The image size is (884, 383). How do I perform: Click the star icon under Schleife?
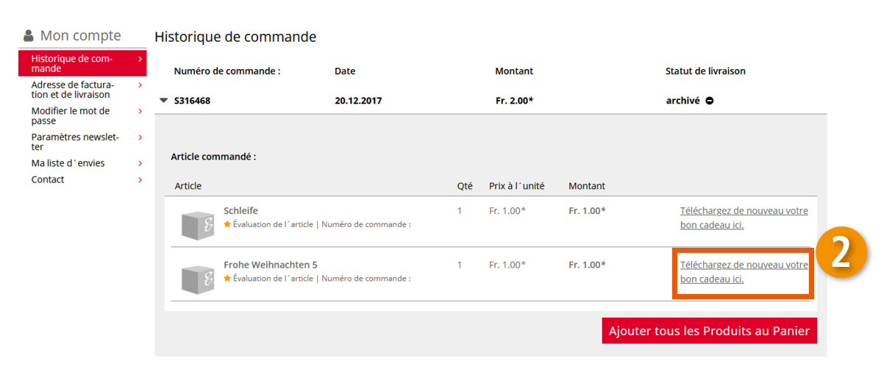(x=227, y=224)
